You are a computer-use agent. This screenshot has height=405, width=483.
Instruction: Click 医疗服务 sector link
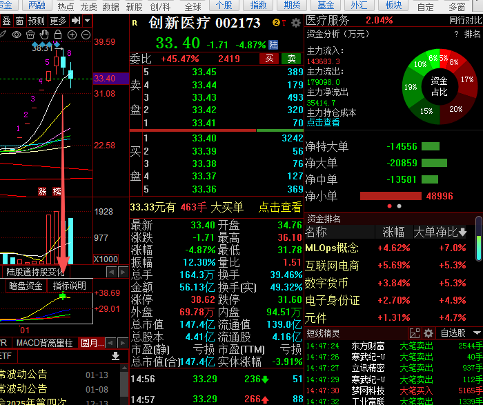point(328,20)
